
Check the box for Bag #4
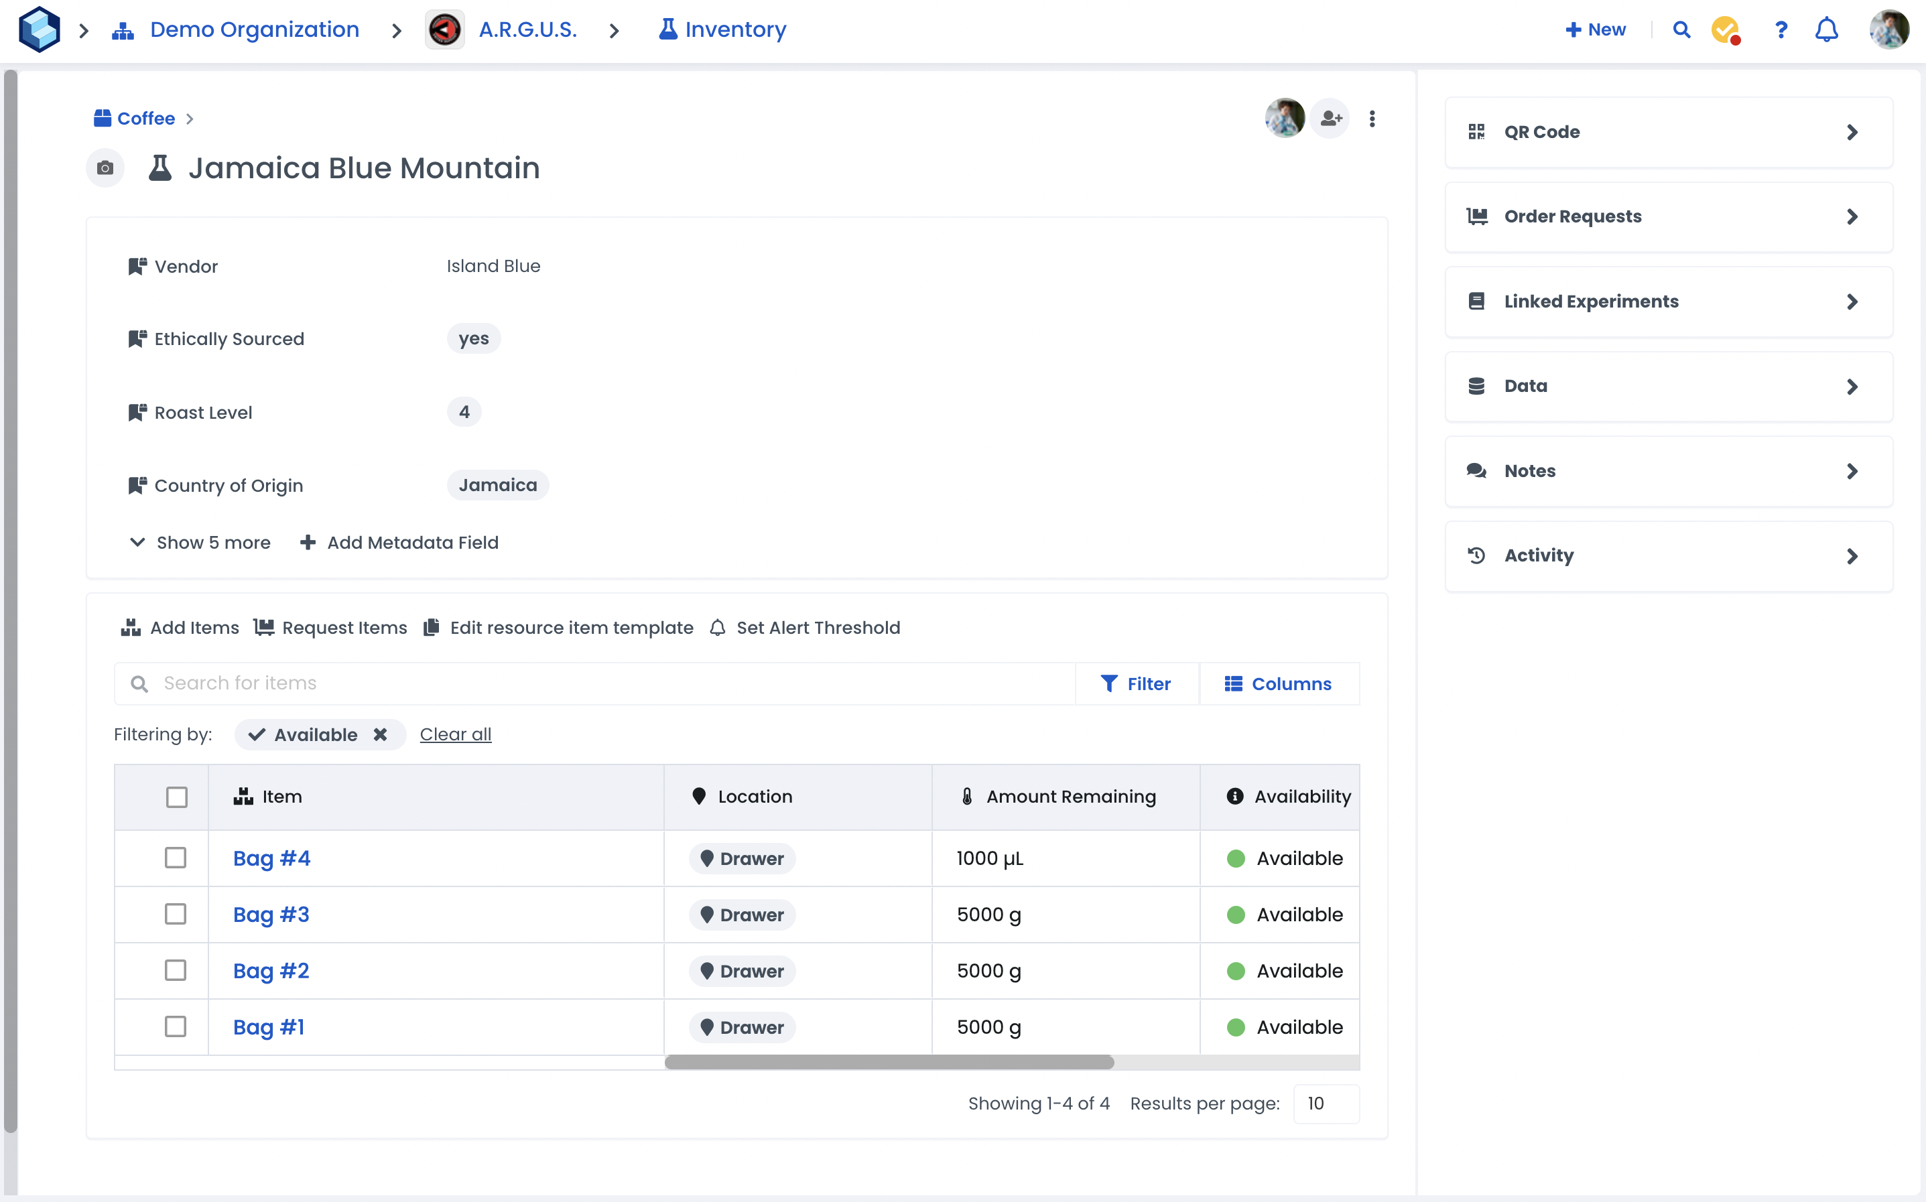point(176,858)
